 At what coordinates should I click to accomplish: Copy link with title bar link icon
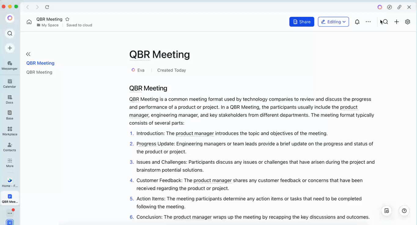pyautogui.click(x=399, y=7)
